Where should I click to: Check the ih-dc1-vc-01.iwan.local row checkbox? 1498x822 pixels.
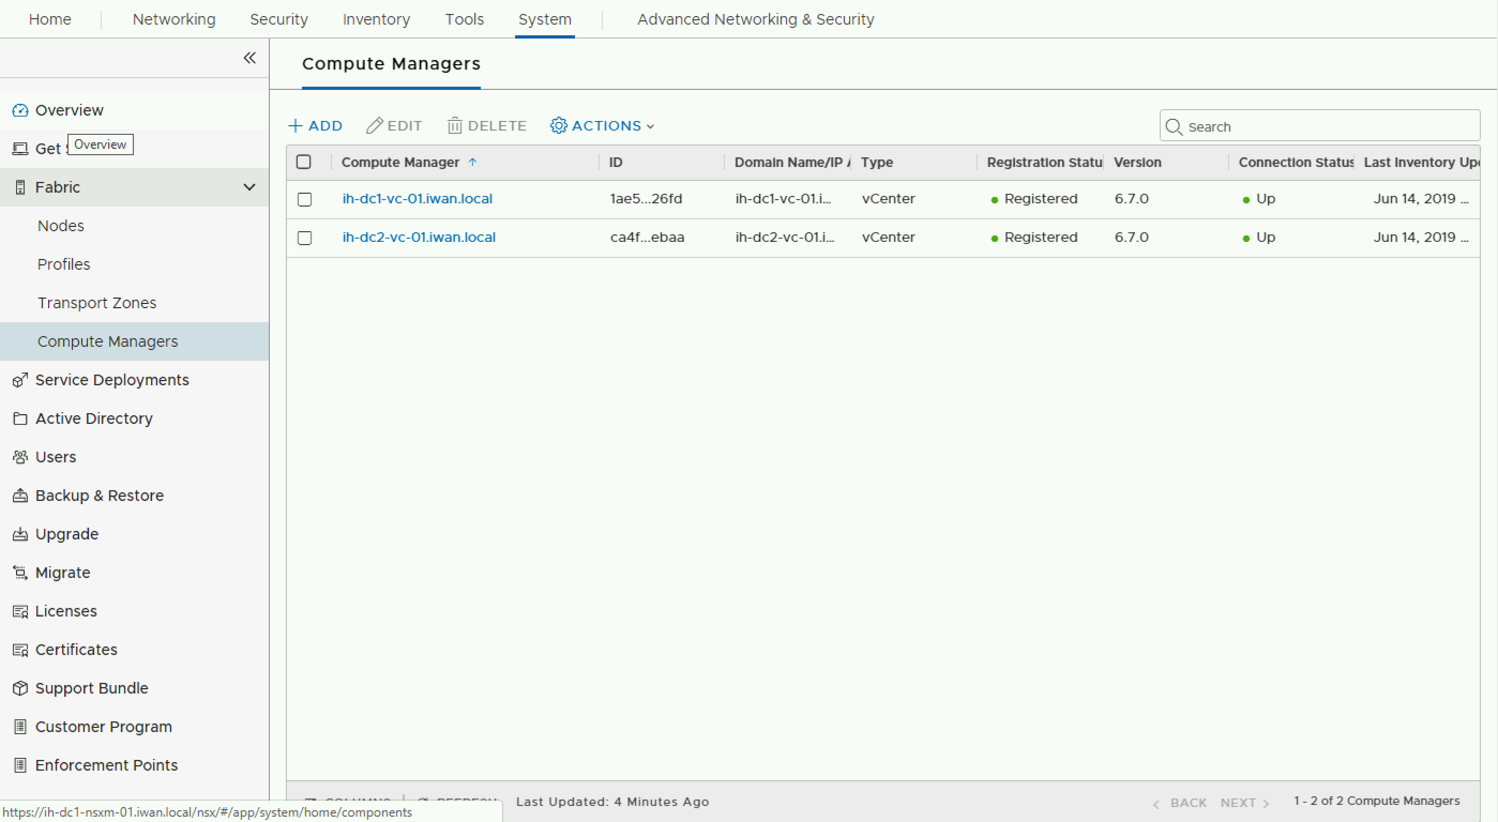click(x=304, y=199)
